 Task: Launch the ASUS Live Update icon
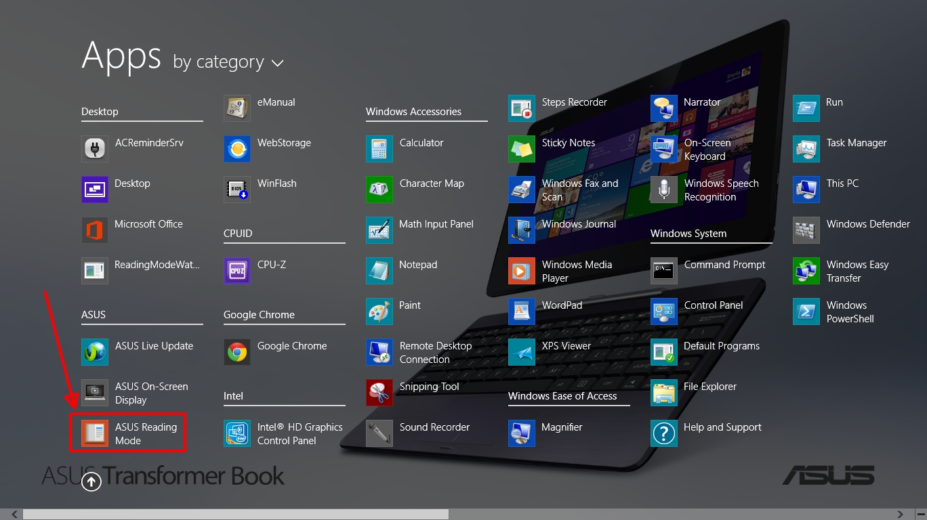pos(95,352)
